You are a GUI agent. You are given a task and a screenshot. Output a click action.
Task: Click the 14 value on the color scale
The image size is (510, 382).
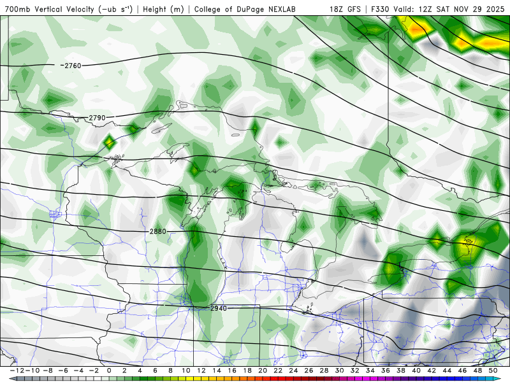click(217, 371)
